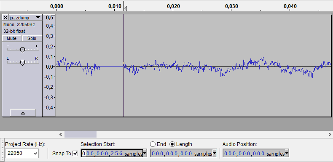Image resolution: width=333 pixels, height=162 pixels.
Task: Open the Project Rate dropdown
Action: click(22, 153)
